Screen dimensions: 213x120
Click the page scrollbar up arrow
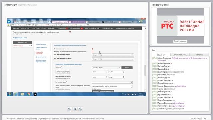coord(145,29)
